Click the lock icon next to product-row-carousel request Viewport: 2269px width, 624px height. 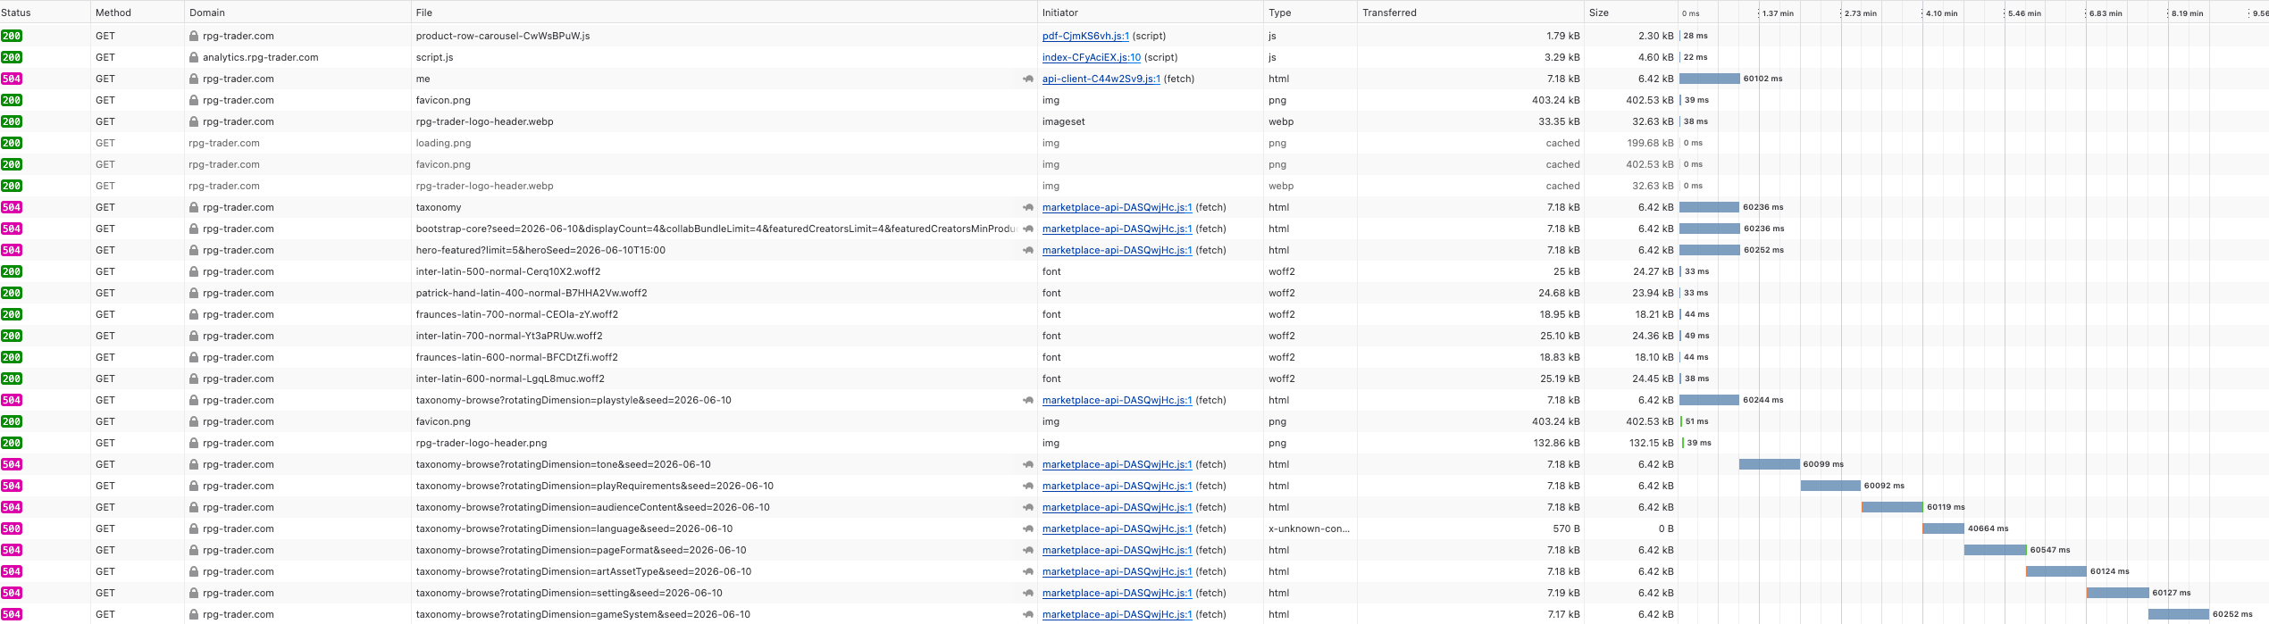pos(194,36)
